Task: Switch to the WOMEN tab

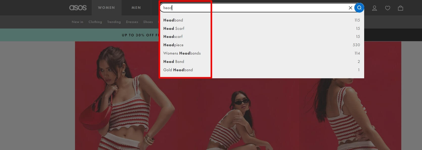Action: coord(106,8)
